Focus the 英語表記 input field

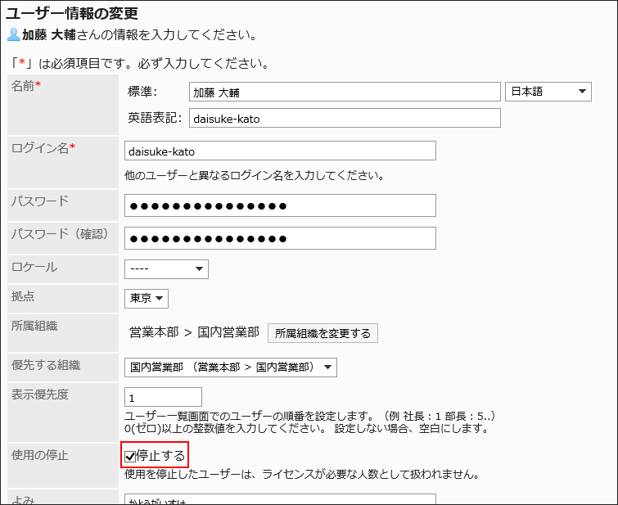[345, 118]
